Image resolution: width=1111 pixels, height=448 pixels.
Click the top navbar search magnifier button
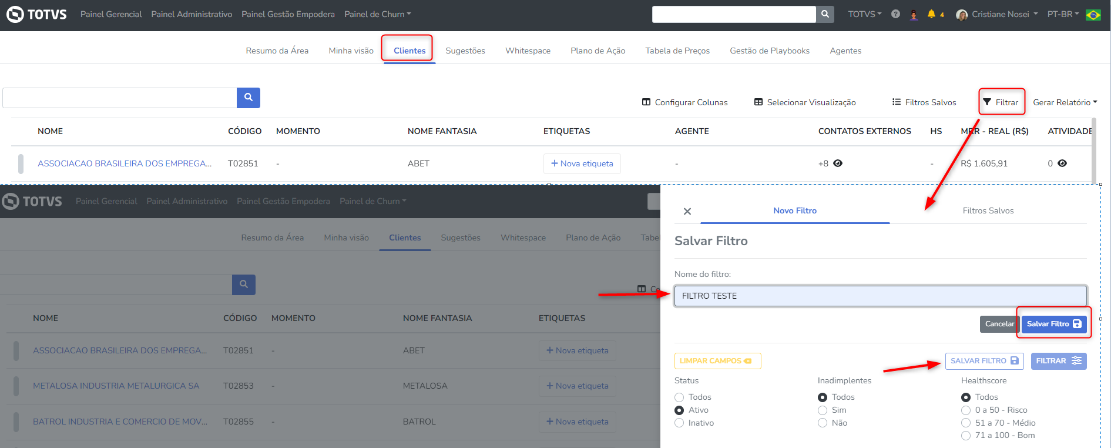coord(825,14)
